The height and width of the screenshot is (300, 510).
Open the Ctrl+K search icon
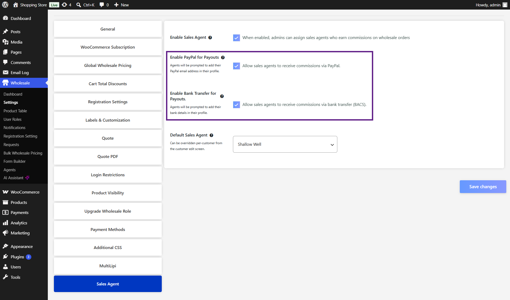[79, 5]
